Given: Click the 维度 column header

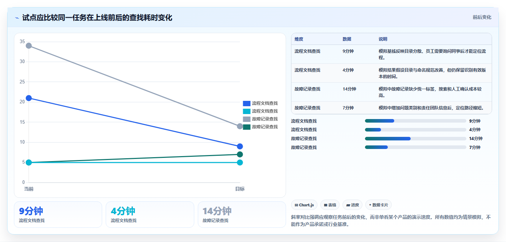Looking at the screenshot, I should (299, 39).
